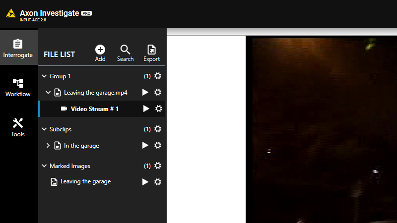Click the FILE LIST heading
This screenshot has width=397, height=223.
tap(59, 55)
